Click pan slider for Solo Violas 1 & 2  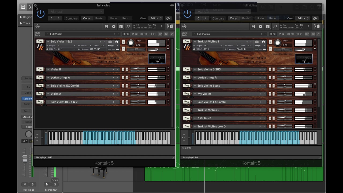[x=136, y=50]
